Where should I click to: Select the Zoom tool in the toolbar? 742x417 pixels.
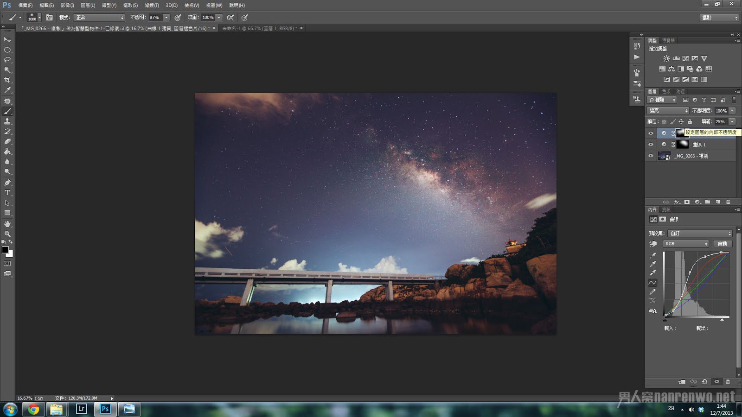click(x=7, y=234)
